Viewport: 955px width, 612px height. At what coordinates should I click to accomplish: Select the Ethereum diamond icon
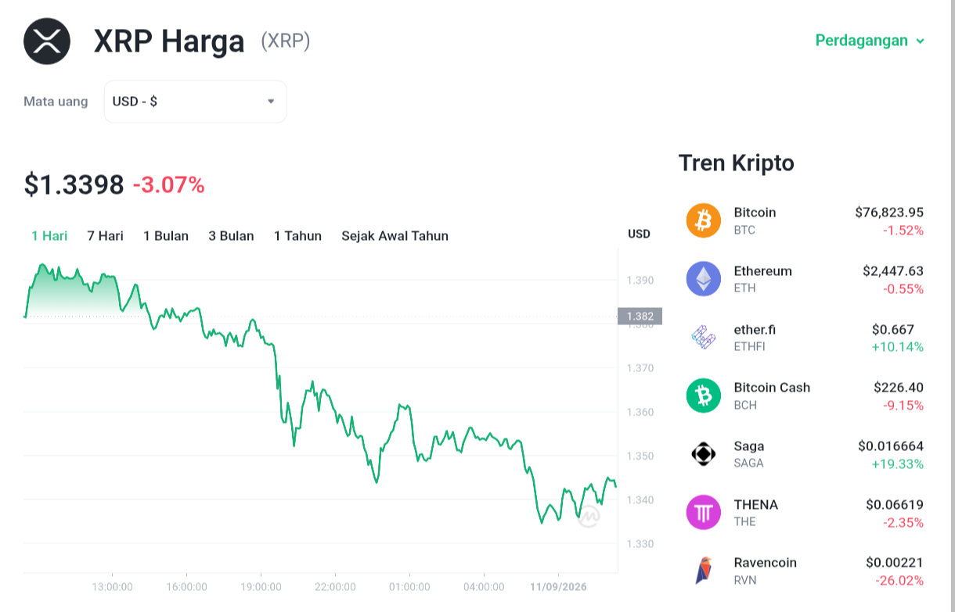704,279
